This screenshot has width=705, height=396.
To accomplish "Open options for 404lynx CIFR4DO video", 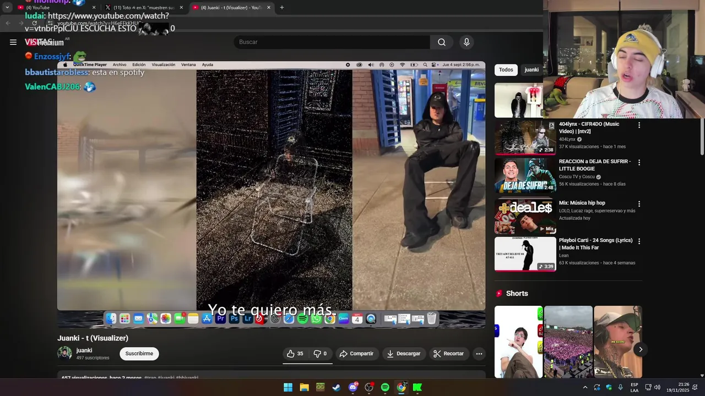I will click(x=639, y=125).
